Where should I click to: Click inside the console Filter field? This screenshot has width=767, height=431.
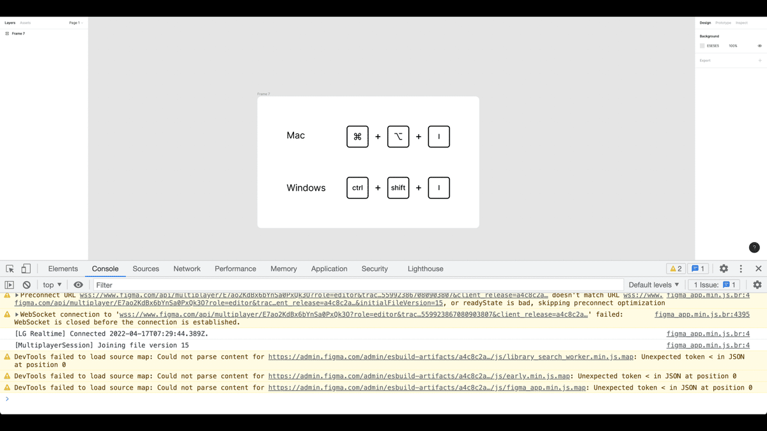tap(160, 285)
